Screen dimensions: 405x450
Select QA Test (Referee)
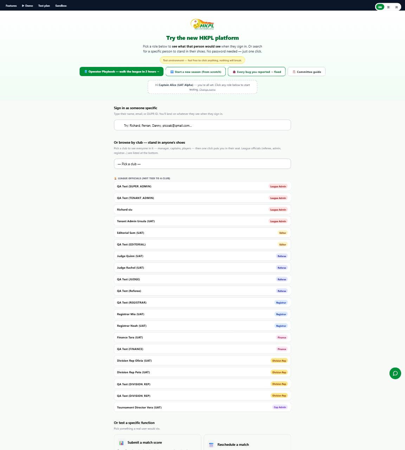click(202, 291)
